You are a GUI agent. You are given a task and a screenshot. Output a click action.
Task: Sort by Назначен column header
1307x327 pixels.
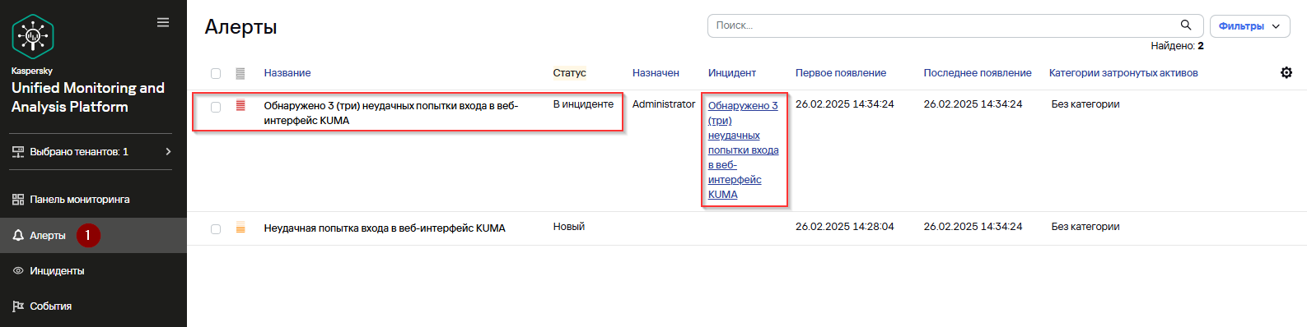coord(656,73)
